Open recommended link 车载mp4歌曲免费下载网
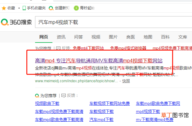Viewport: 192px width, 126px height. point(158,103)
